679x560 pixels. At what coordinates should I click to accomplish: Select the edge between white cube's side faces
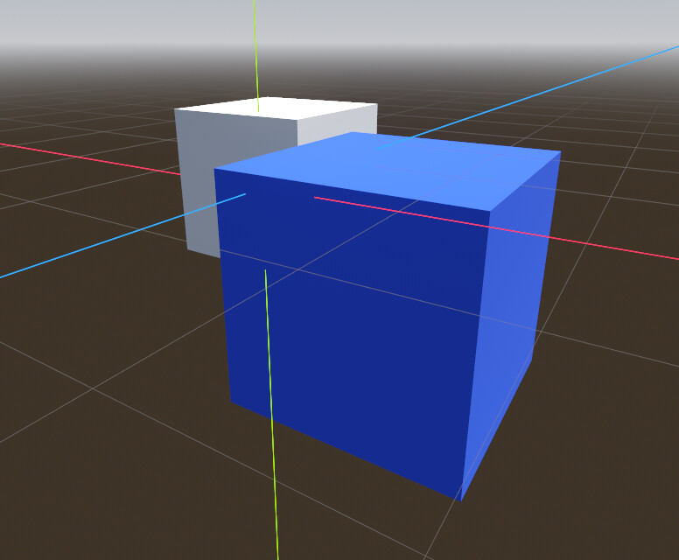pos(297,134)
